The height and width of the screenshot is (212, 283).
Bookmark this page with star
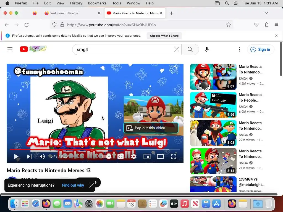click(x=229, y=25)
